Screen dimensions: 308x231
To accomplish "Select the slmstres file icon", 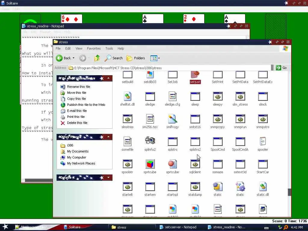I will pyautogui.click(x=128, y=119).
